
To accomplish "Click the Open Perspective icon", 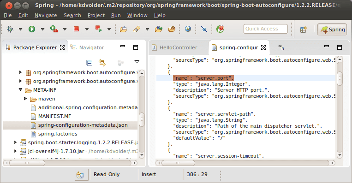I will coord(303,30).
